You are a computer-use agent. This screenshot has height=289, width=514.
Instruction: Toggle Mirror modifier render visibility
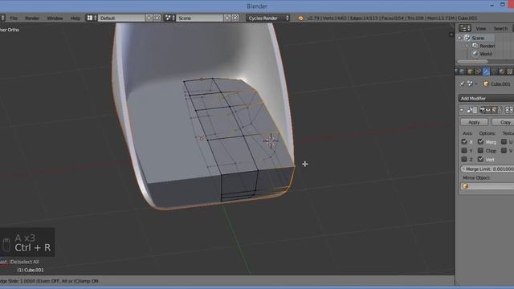click(482, 110)
